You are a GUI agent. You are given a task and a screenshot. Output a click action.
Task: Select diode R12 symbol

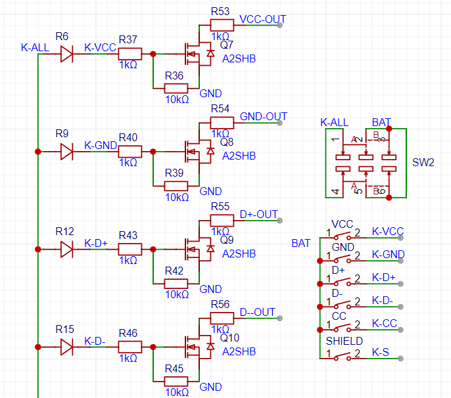pos(67,249)
